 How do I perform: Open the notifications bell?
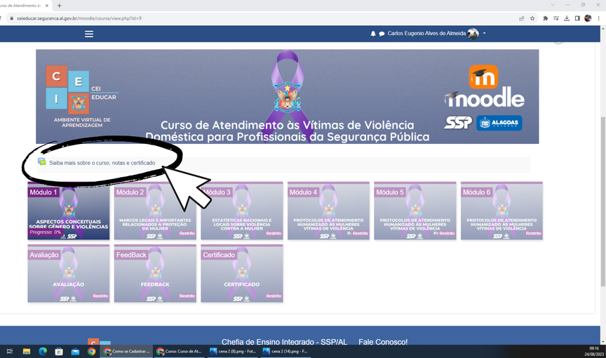(x=373, y=34)
